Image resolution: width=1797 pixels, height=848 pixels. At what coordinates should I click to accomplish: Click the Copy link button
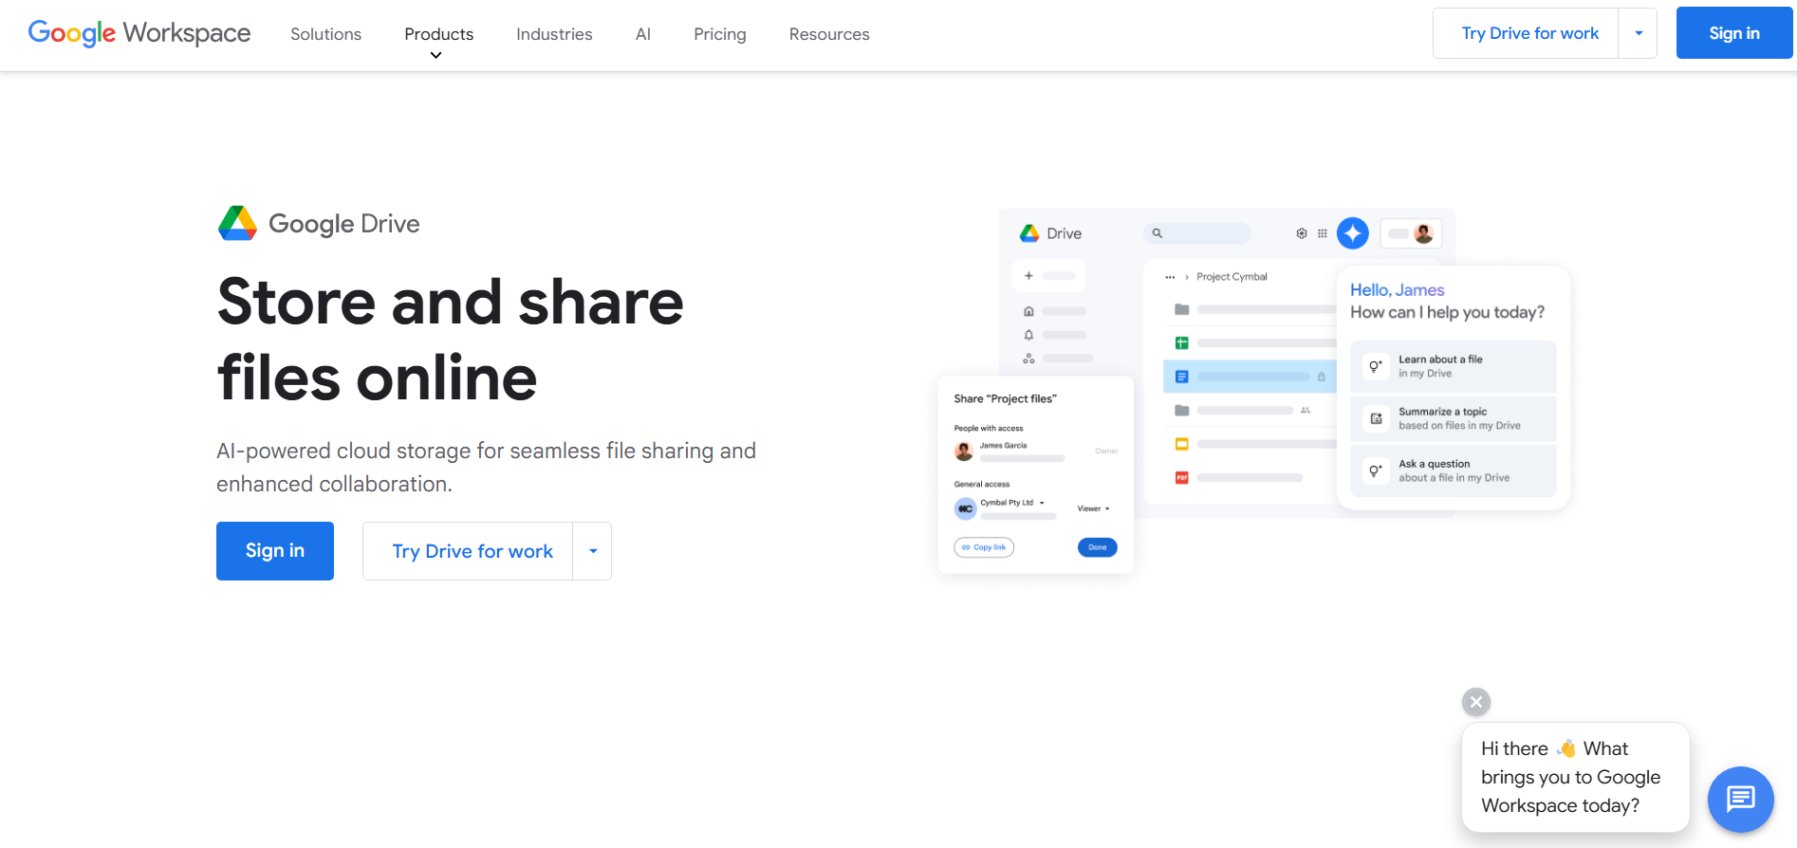click(x=984, y=547)
